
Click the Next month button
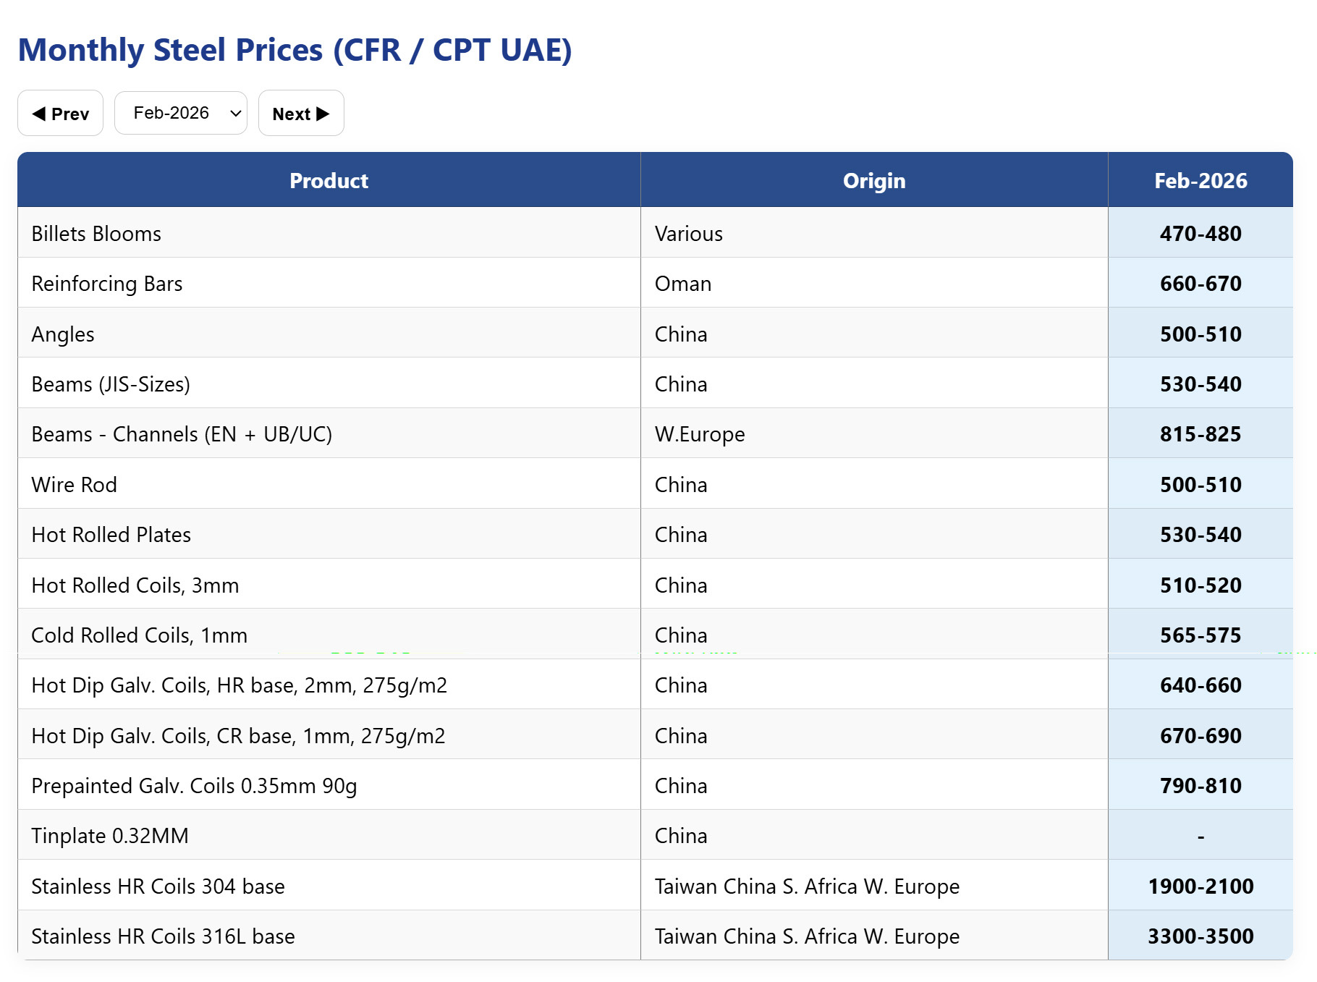[x=301, y=114]
